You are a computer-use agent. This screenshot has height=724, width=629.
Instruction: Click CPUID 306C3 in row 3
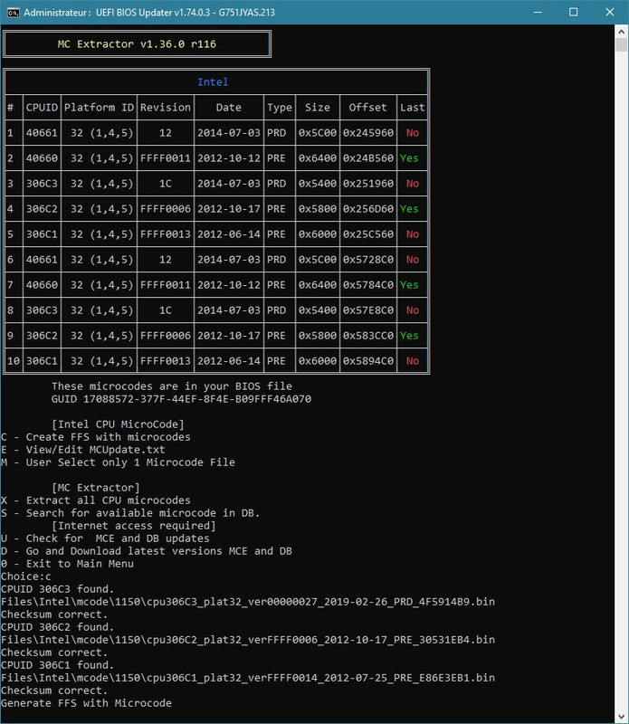(x=42, y=184)
